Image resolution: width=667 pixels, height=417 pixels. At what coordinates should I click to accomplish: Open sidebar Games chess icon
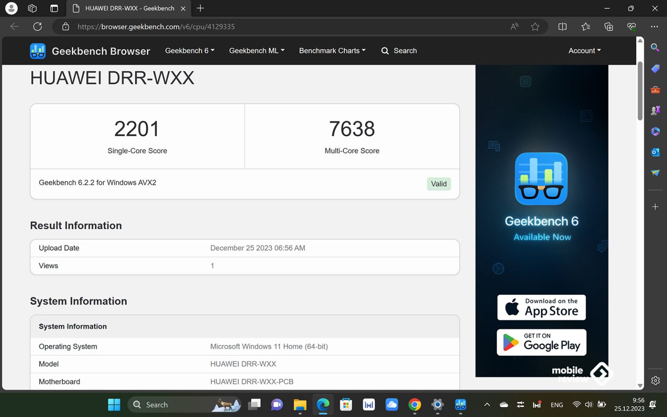tap(655, 110)
